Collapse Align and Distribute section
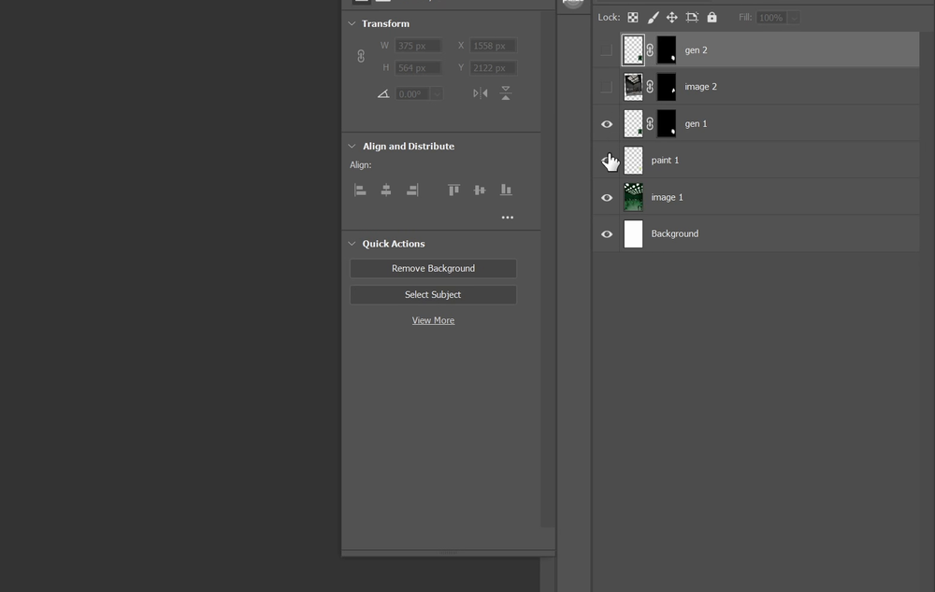 (x=352, y=146)
